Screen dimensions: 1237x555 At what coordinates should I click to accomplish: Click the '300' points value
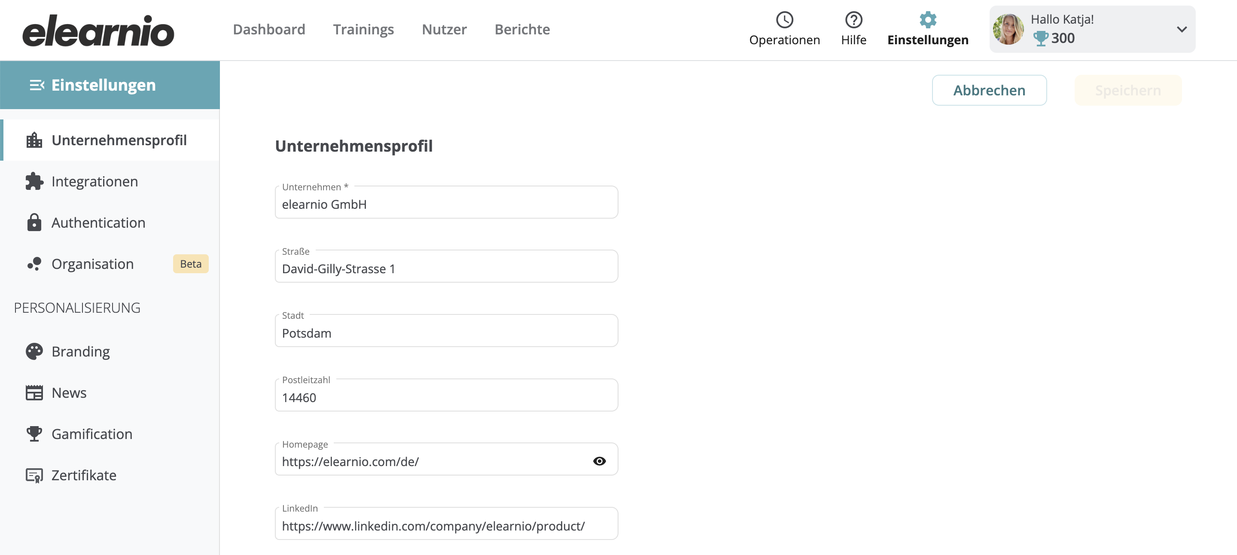pyautogui.click(x=1063, y=38)
